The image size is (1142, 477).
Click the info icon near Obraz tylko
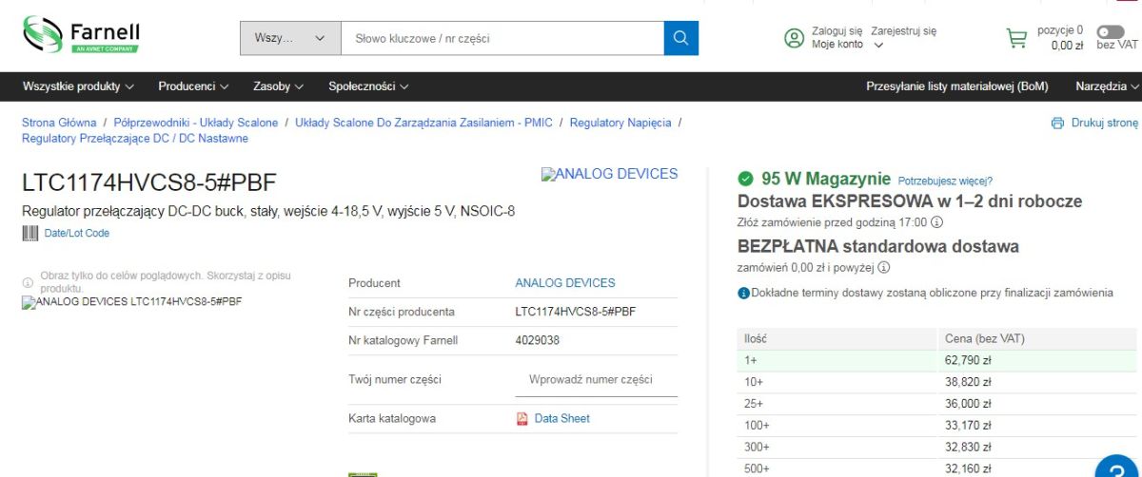click(x=28, y=282)
